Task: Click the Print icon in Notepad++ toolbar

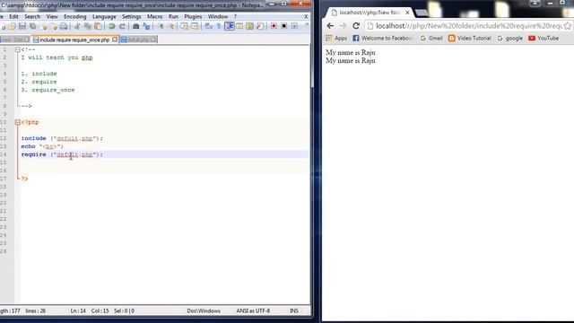Action: 64,26
